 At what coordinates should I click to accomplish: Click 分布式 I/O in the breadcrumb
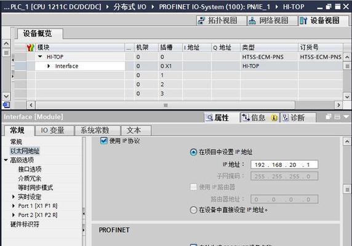coord(130,7)
